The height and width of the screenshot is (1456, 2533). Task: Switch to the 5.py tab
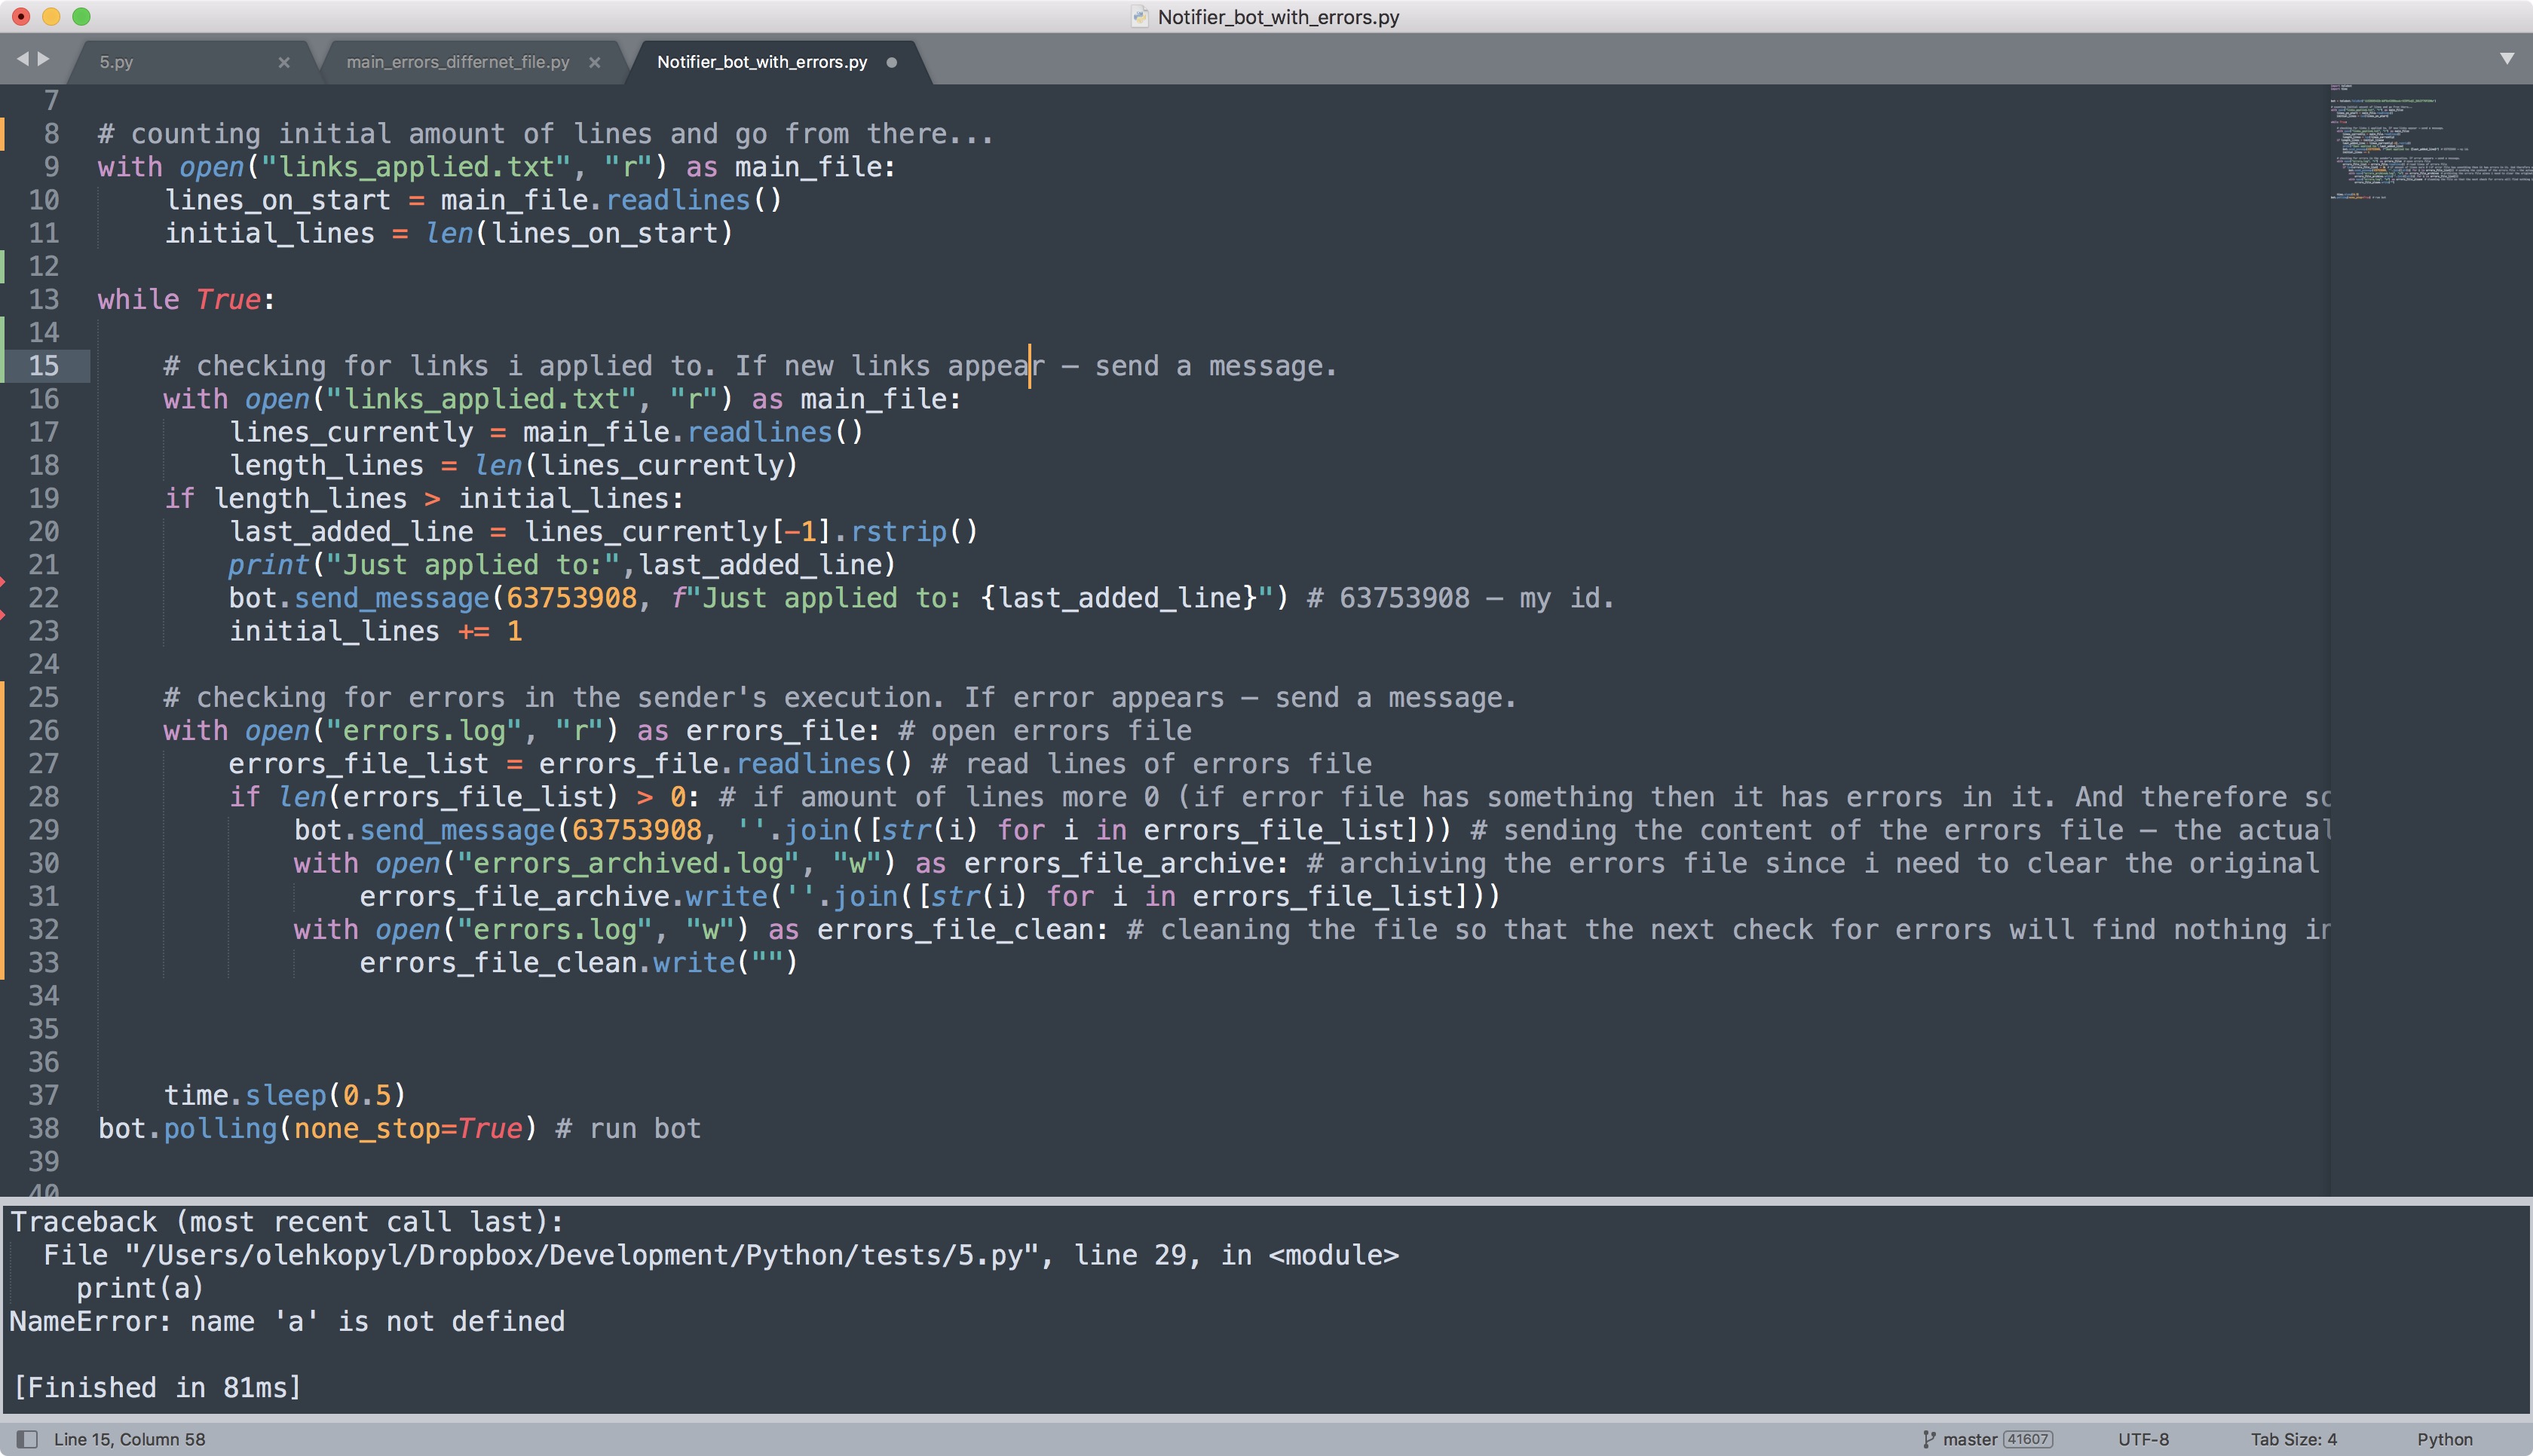click(117, 62)
